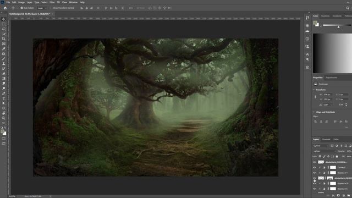Select the Frame tool
This screenshot has width=352, height=198.
[4, 44]
